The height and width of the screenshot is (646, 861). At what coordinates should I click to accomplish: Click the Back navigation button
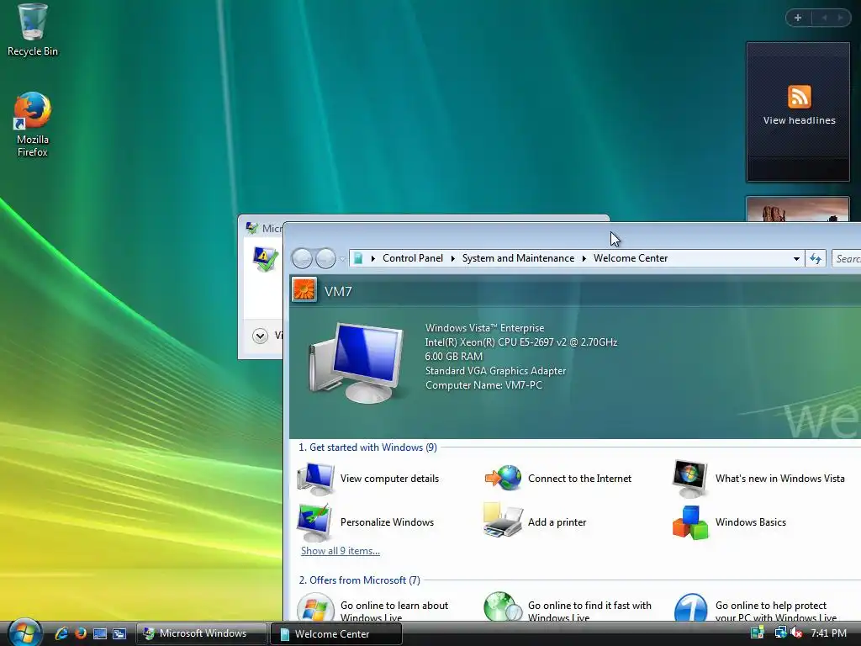tap(302, 257)
